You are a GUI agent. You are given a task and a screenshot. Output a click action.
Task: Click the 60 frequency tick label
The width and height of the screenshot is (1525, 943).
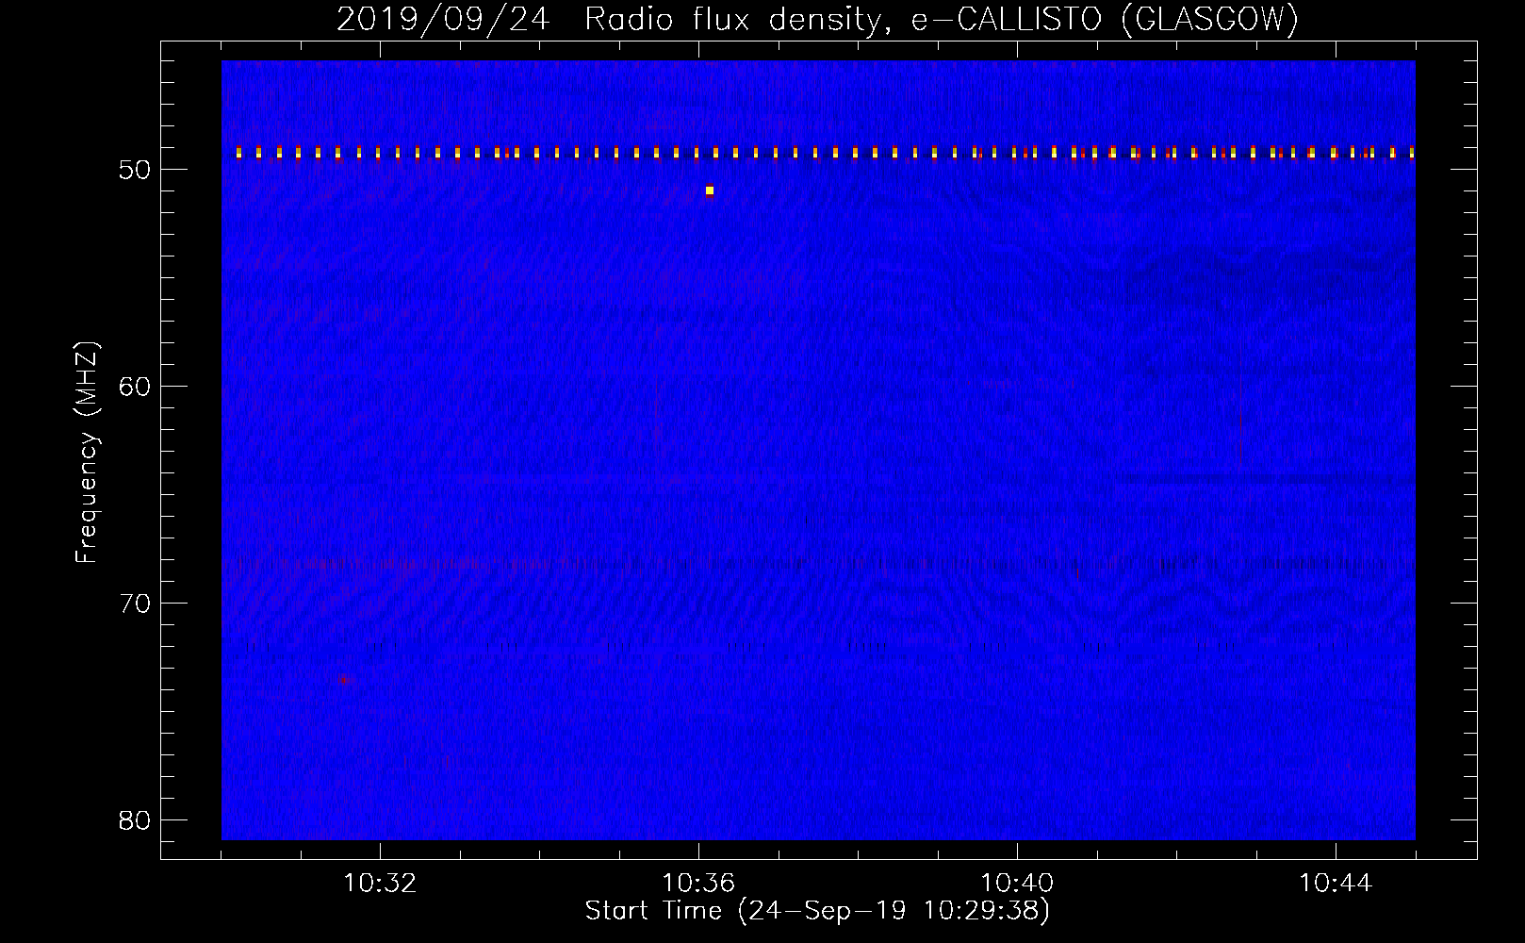coord(136,387)
